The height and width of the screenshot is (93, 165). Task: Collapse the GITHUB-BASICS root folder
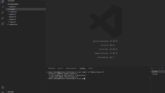[x=26, y=4]
